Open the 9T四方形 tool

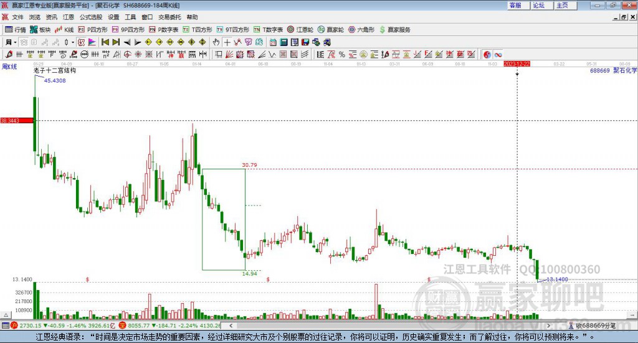(x=233, y=30)
